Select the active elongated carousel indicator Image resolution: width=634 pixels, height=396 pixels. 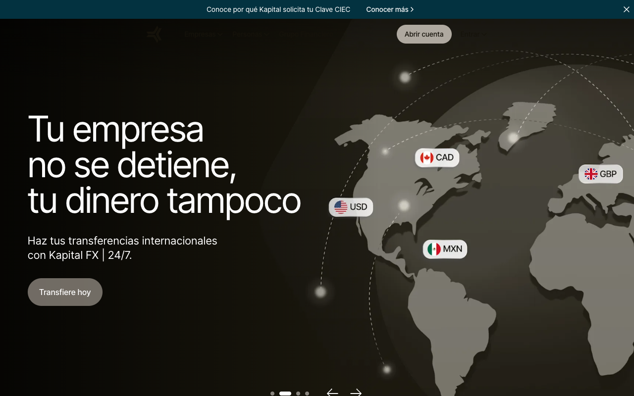(x=285, y=394)
